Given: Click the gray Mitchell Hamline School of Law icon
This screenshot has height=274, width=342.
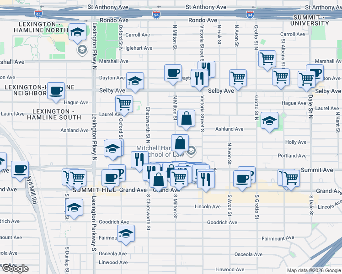Looking at the screenshot, I should (191, 151).
